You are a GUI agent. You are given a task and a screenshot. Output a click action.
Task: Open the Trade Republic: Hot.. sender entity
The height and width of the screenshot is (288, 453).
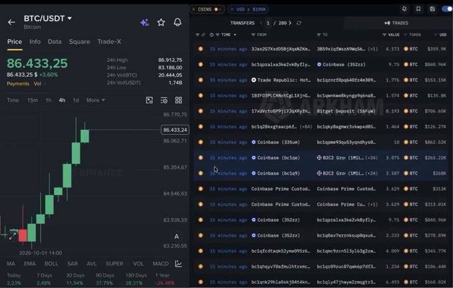click(x=281, y=80)
